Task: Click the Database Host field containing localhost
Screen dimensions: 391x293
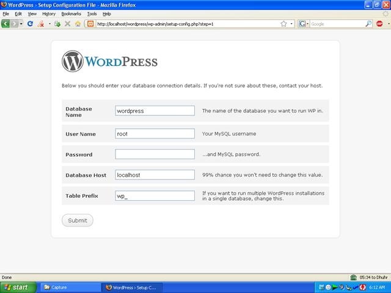Action: click(155, 175)
